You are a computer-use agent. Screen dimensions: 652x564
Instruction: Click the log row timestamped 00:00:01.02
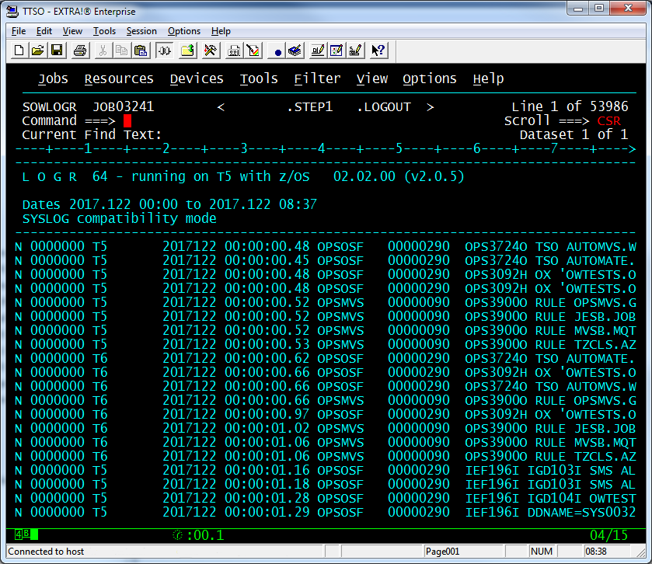pos(326,429)
